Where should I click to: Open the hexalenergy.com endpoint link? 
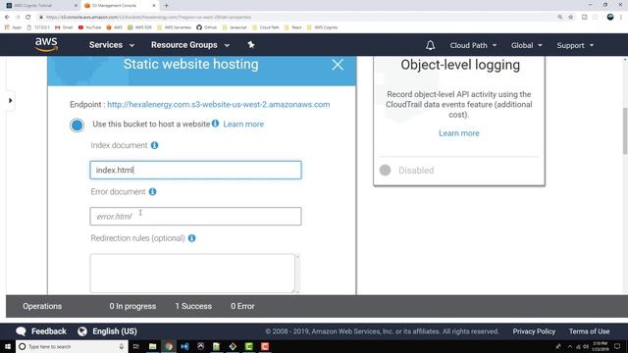coord(218,105)
